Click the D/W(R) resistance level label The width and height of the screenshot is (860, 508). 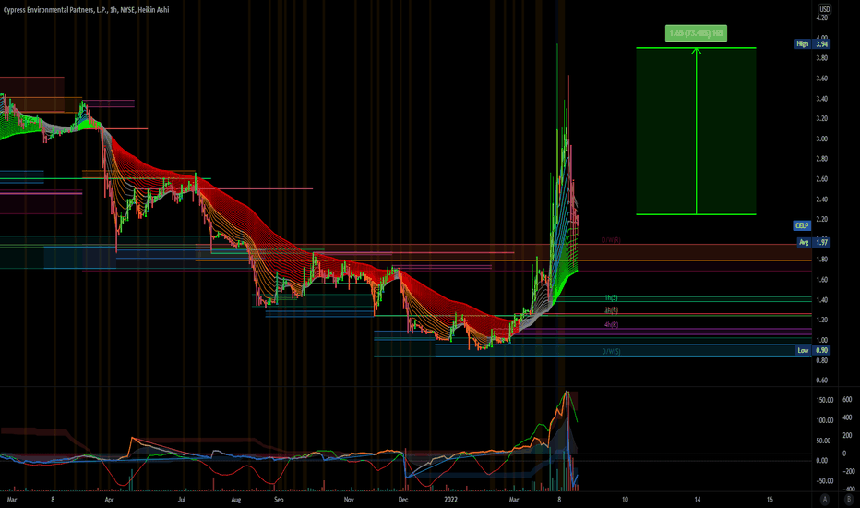tap(611, 240)
